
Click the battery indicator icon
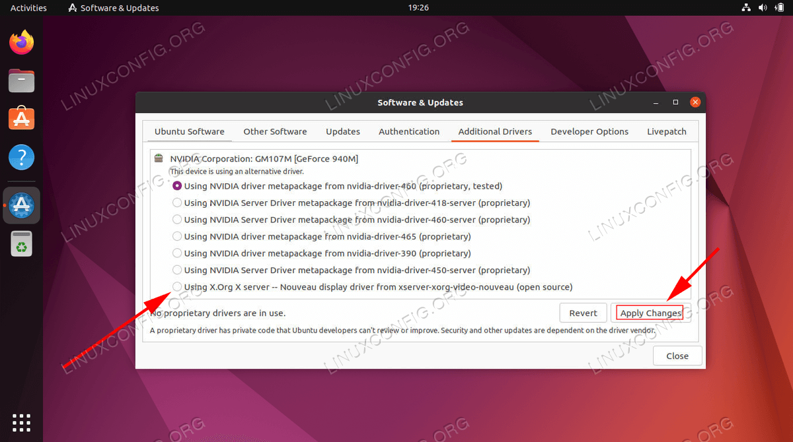pyautogui.click(x=778, y=8)
